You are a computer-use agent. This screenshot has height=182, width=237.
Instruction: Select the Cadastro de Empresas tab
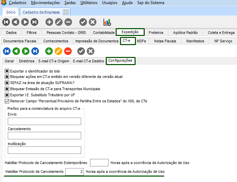click(x=41, y=12)
